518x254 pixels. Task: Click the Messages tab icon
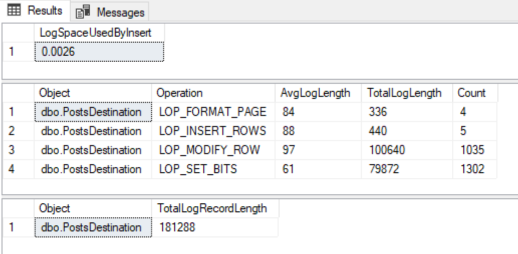[x=83, y=12]
